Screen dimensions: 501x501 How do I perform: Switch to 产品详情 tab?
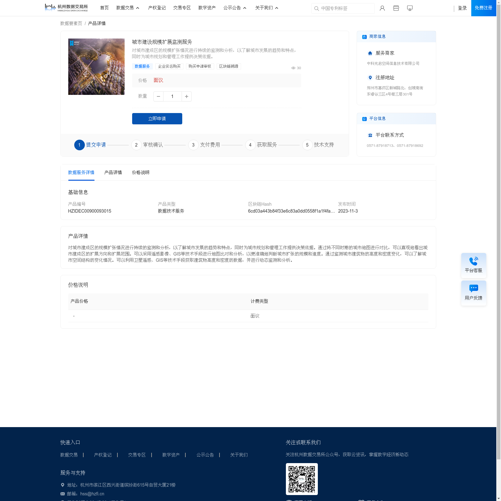113,173
